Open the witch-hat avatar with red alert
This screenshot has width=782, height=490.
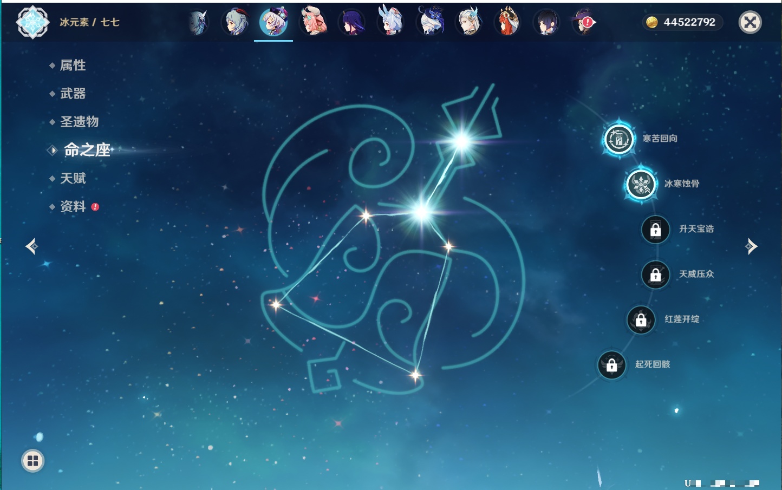[x=584, y=22]
